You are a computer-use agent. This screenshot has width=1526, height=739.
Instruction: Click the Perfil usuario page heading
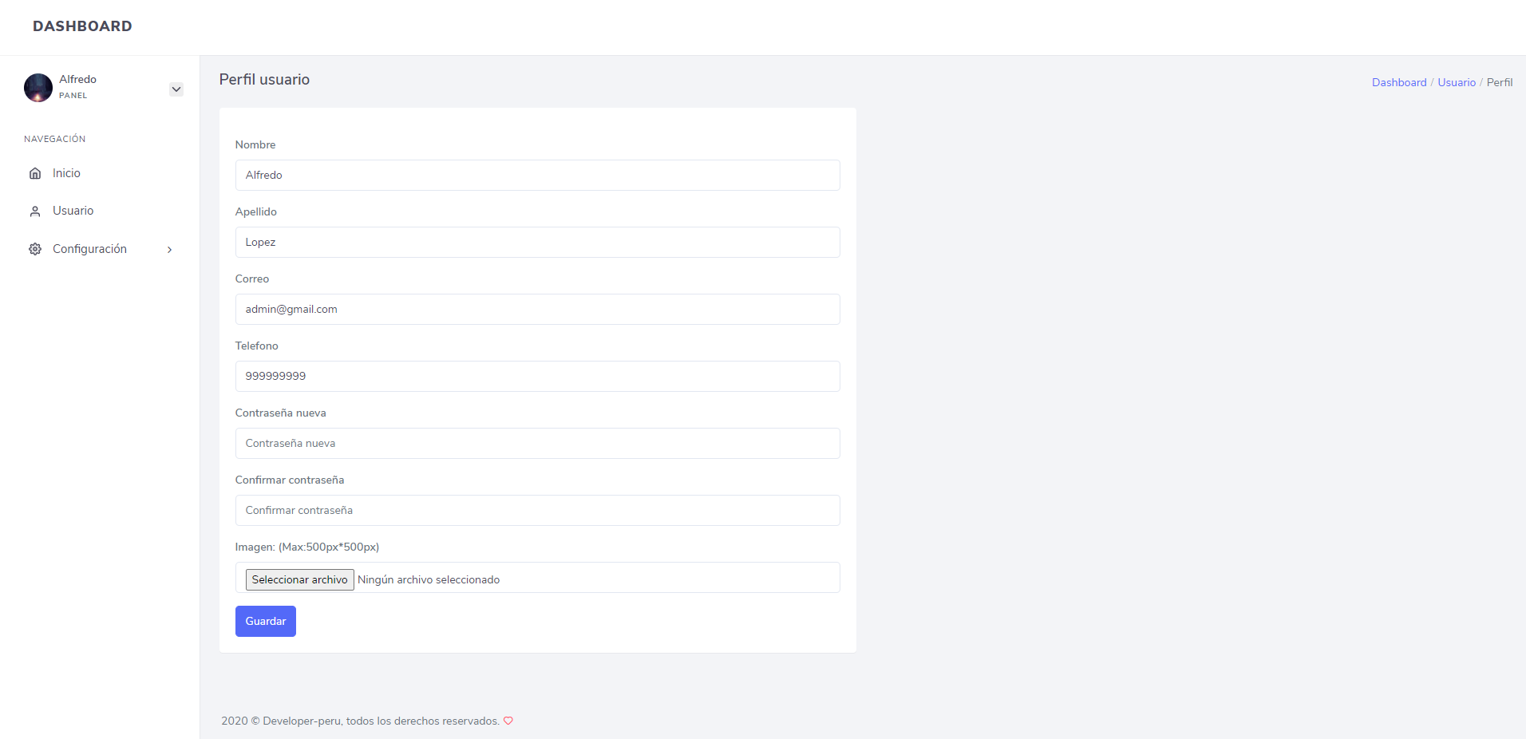[x=264, y=80]
